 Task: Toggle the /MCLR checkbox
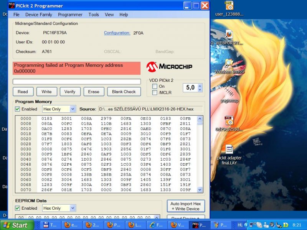pyautogui.click(x=155, y=92)
